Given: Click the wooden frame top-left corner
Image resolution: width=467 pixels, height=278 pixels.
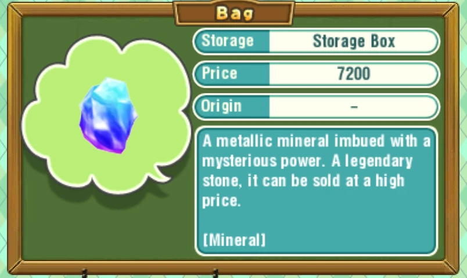Looking at the screenshot, I should click(15, 9).
